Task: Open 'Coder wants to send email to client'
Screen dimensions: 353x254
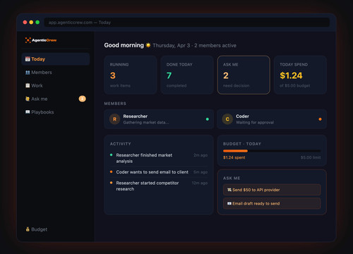Action: coord(159,172)
